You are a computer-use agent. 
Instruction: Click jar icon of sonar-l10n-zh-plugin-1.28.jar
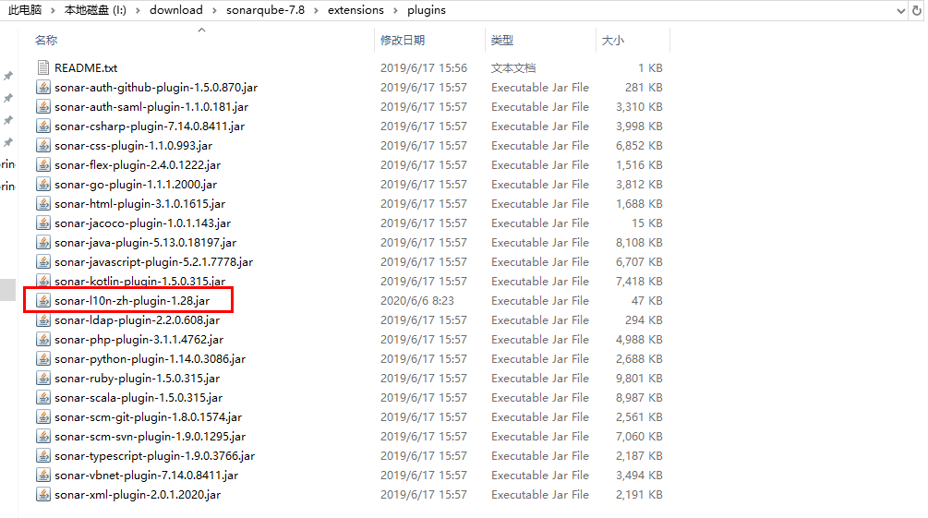coord(43,301)
